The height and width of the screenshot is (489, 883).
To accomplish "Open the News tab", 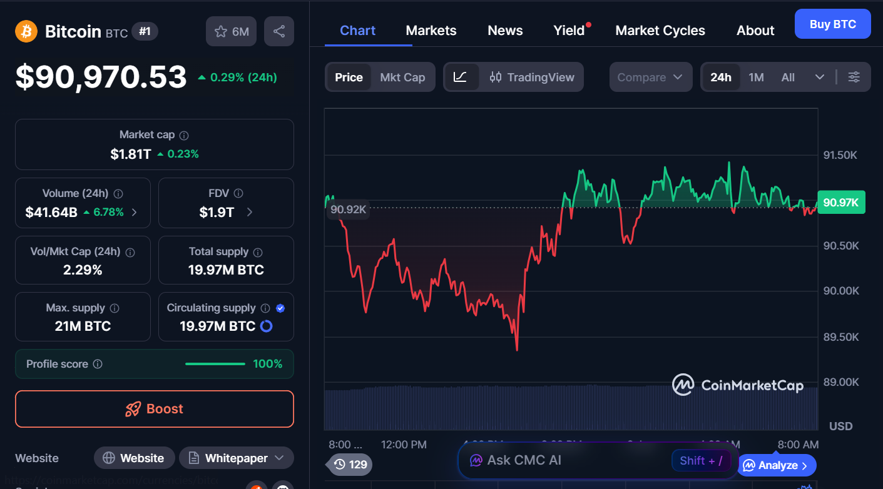I will click(505, 30).
